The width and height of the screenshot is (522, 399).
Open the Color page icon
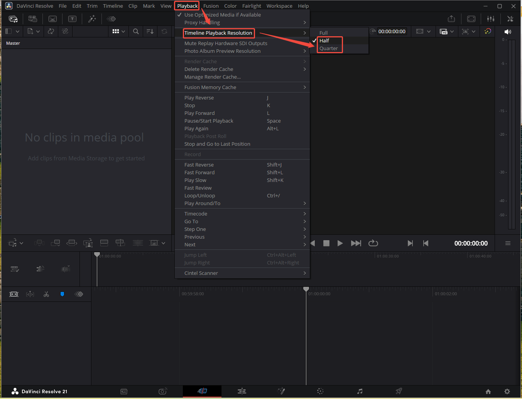tap(320, 391)
